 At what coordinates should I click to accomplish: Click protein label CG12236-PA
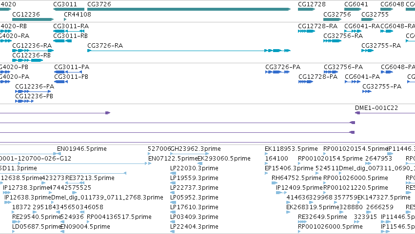tap(35, 87)
